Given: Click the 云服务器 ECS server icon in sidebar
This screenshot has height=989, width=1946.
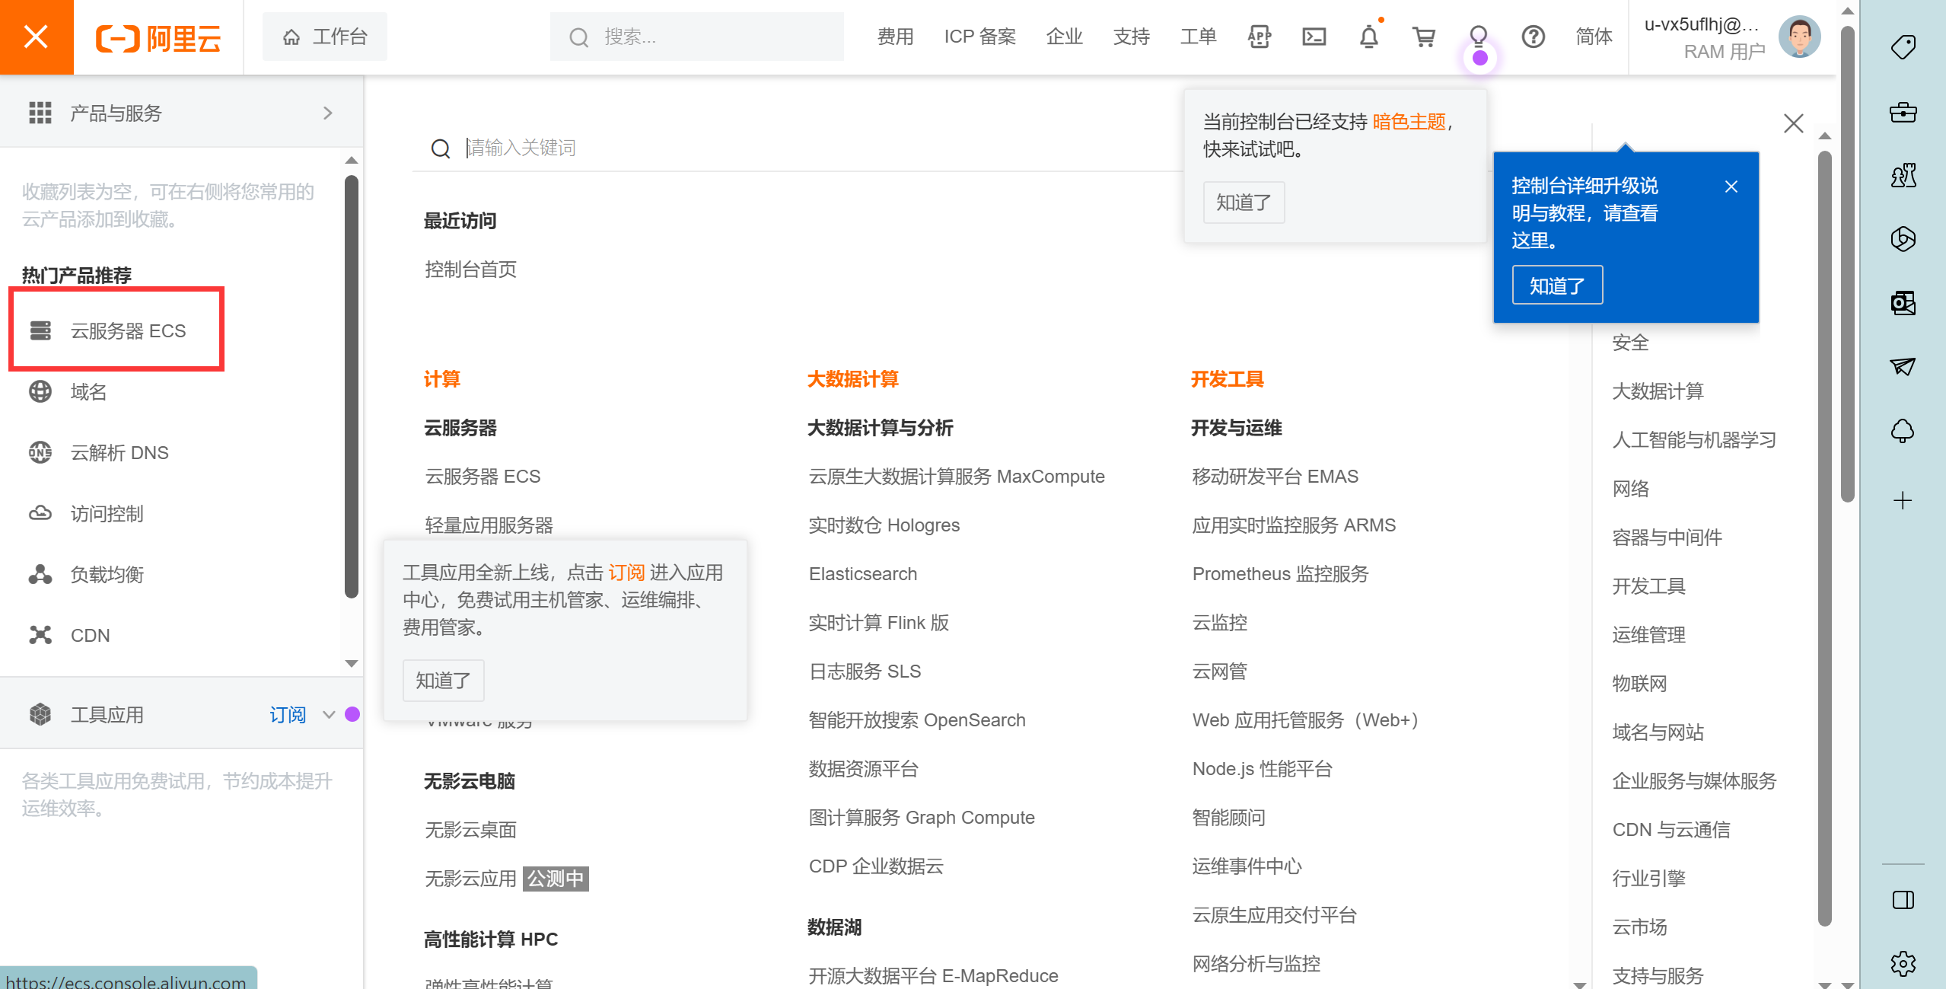Looking at the screenshot, I should point(40,330).
